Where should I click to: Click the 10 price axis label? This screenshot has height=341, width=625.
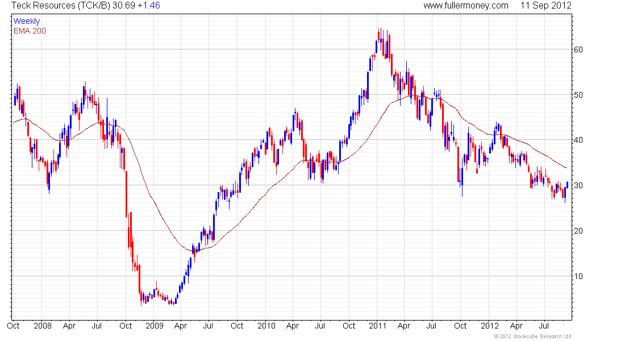click(x=578, y=276)
